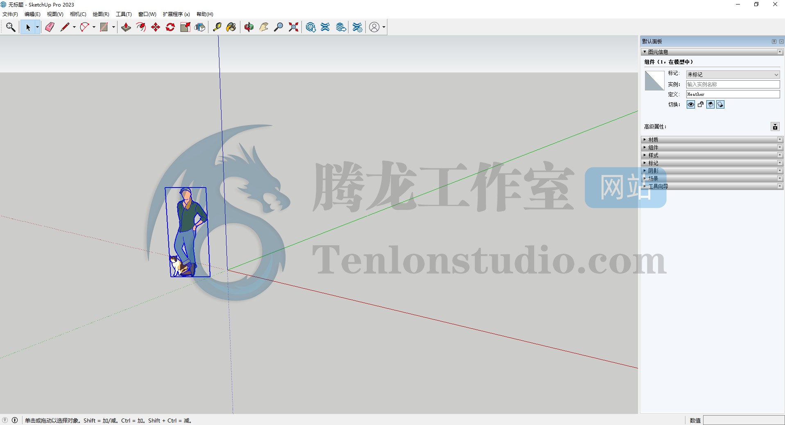Click the Search SketchUp magnifier icon

[x=11, y=27]
